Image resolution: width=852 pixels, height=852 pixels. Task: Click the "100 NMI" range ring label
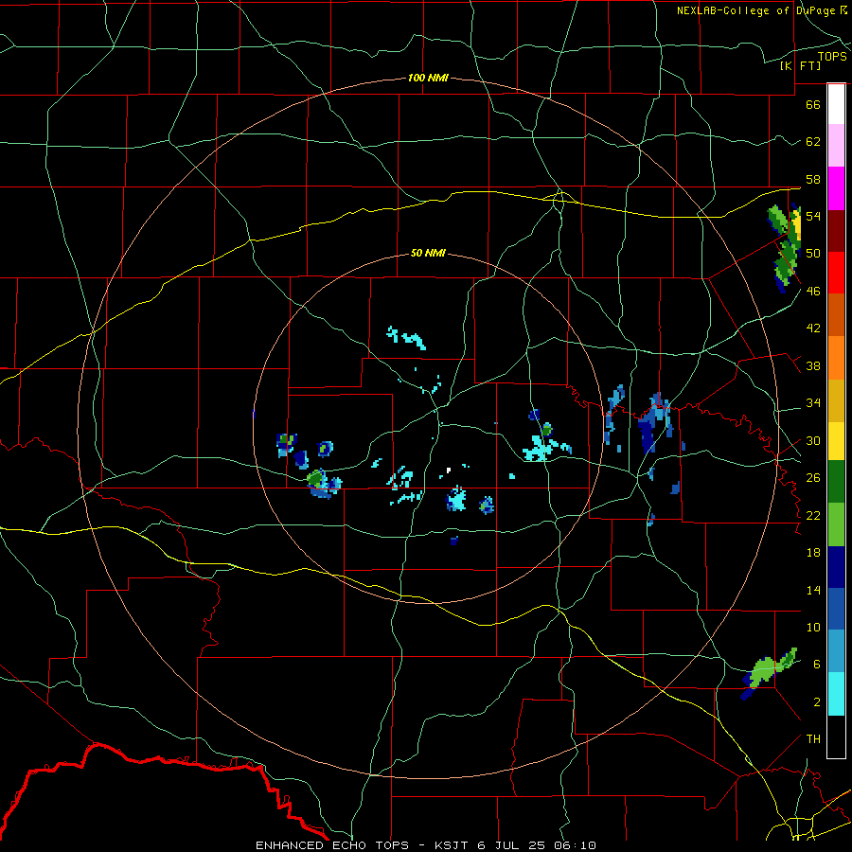pos(428,78)
